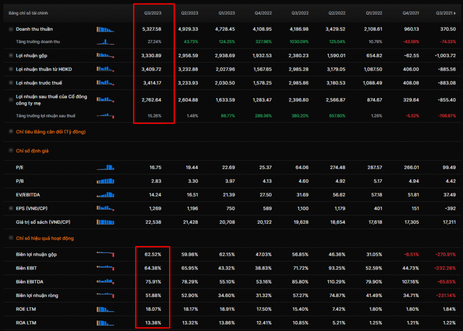Expand the Lợi nhuận gộp row
463x331 pixels.
pos(10,56)
